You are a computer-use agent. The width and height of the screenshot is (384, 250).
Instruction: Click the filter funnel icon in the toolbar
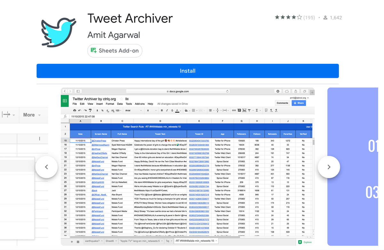click(249, 110)
